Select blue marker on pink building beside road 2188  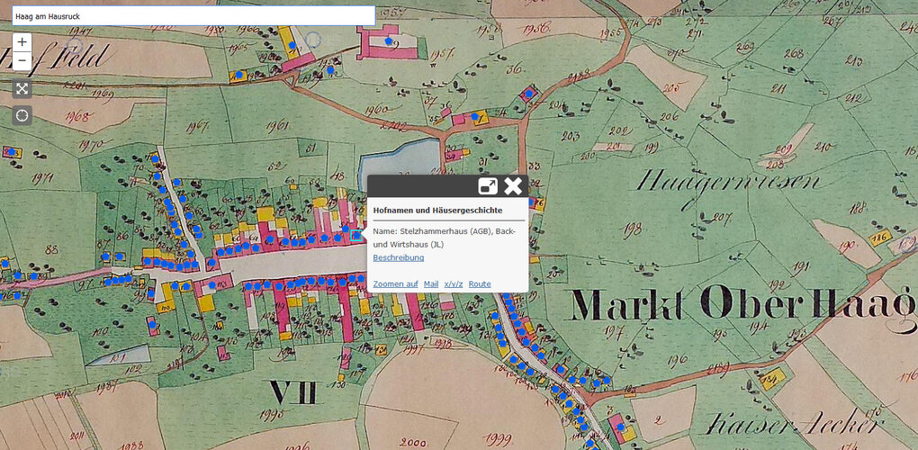(x=529, y=93)
